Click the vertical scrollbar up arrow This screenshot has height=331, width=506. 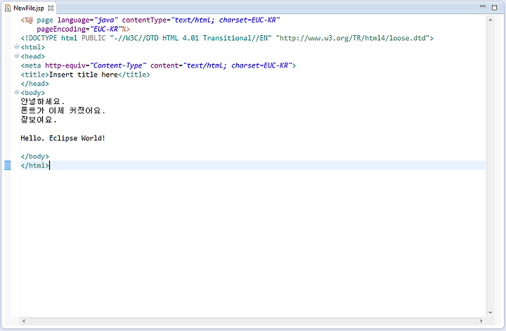coord(491,20)
